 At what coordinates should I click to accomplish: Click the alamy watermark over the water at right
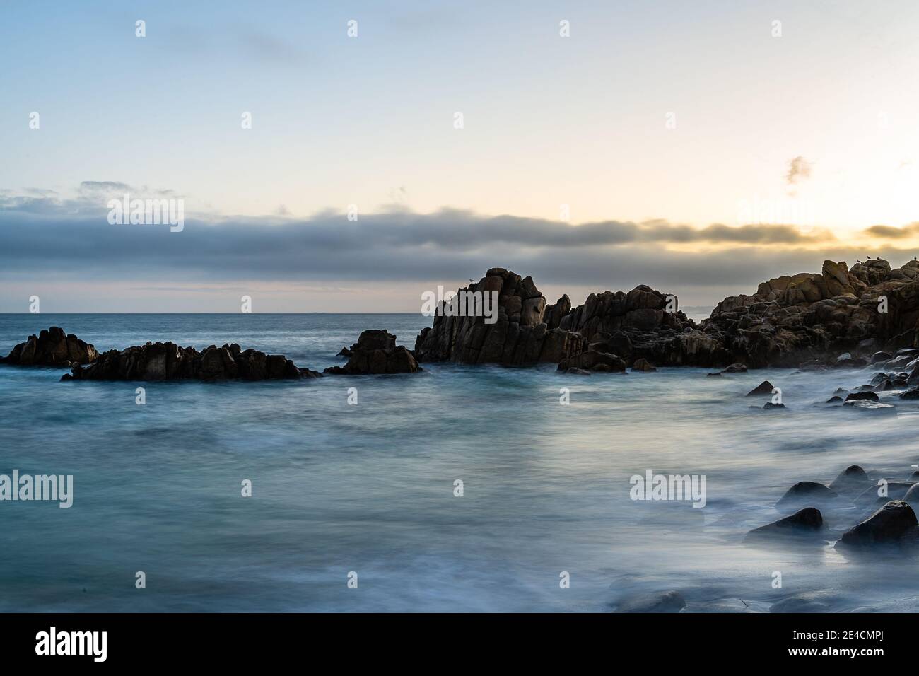(667, 488)
